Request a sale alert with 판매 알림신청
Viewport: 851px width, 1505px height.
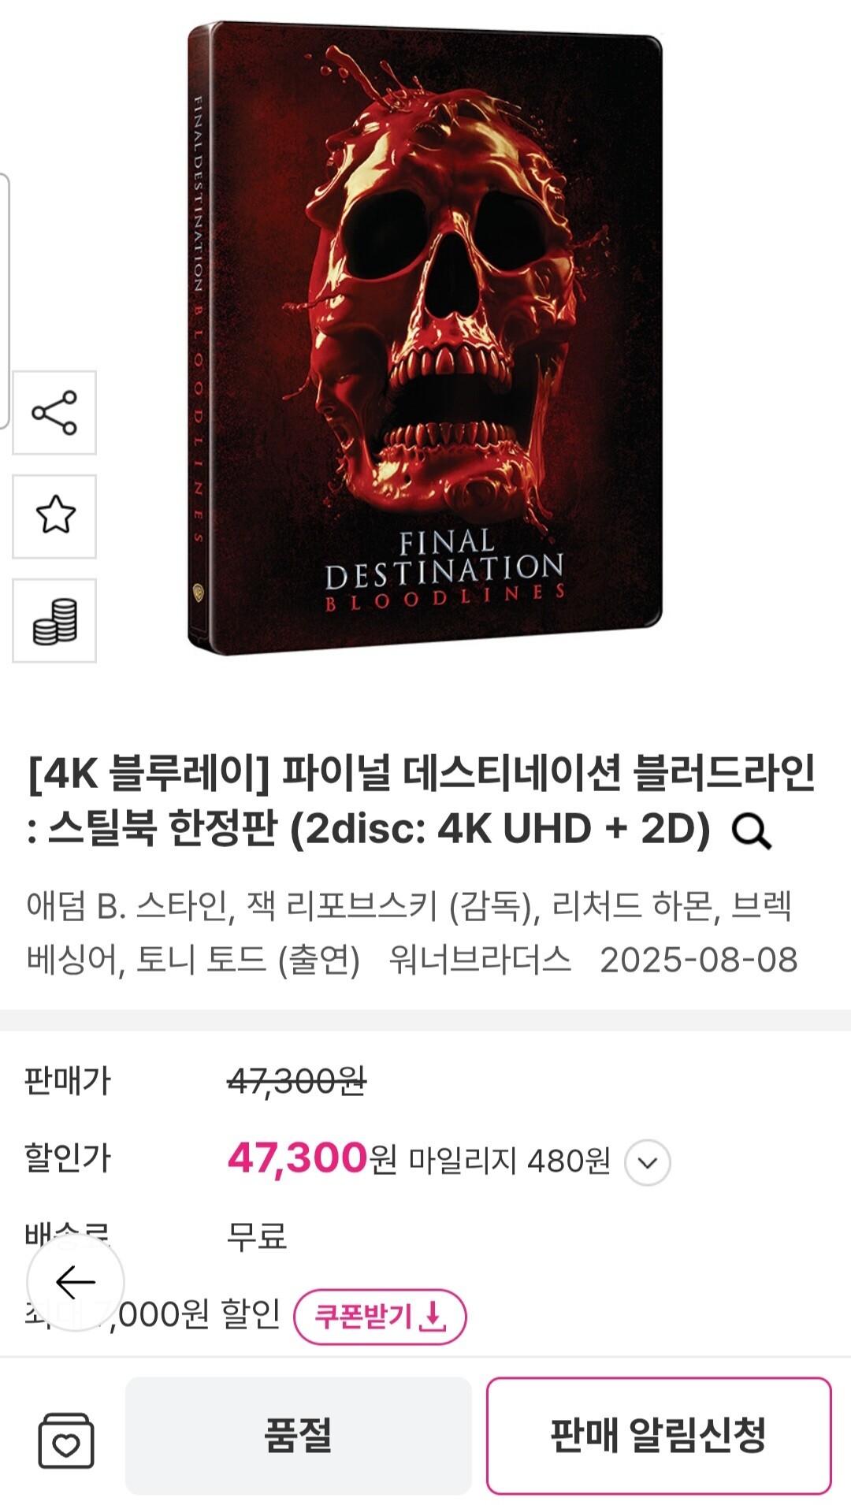click(659, 1435)
